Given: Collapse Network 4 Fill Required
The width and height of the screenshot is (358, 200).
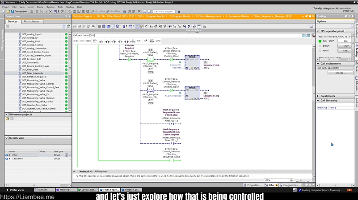Looking at the screenshot, I should [x=75, y=171].
